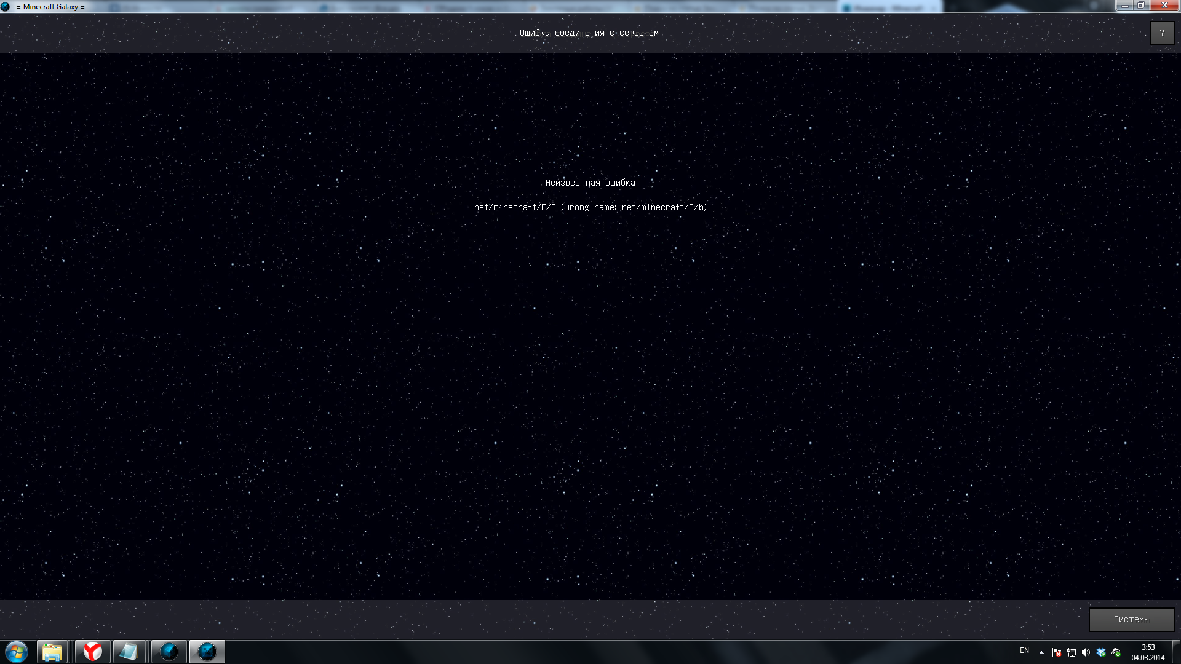Click the question mark help button
Image resolution: width=1181 pixels, height=664 pixels.
coord(1162,33)
